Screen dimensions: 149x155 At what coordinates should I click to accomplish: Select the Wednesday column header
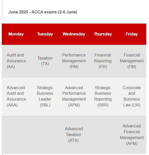point(74,34)
